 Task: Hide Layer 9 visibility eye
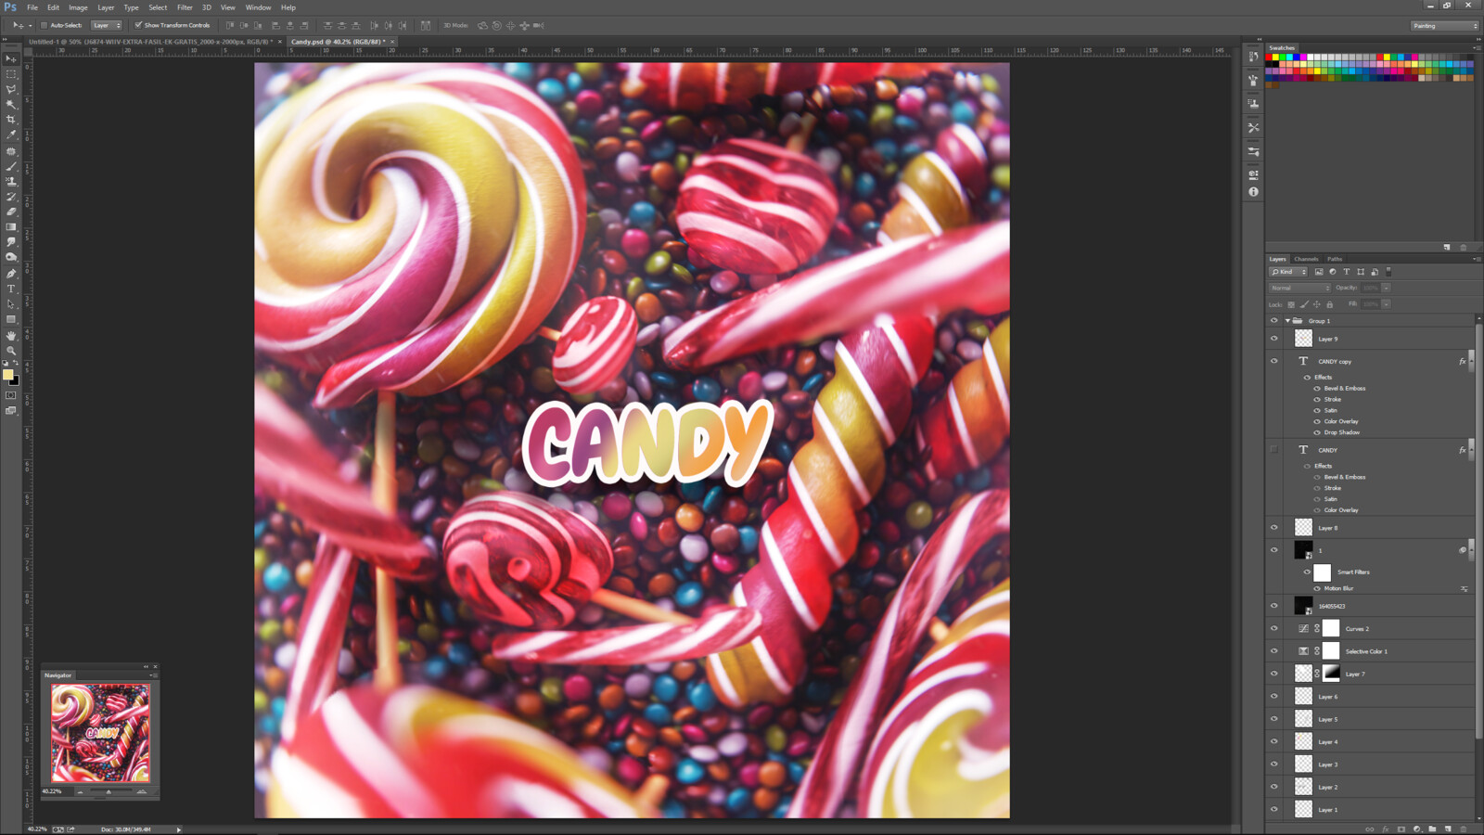1273,339
